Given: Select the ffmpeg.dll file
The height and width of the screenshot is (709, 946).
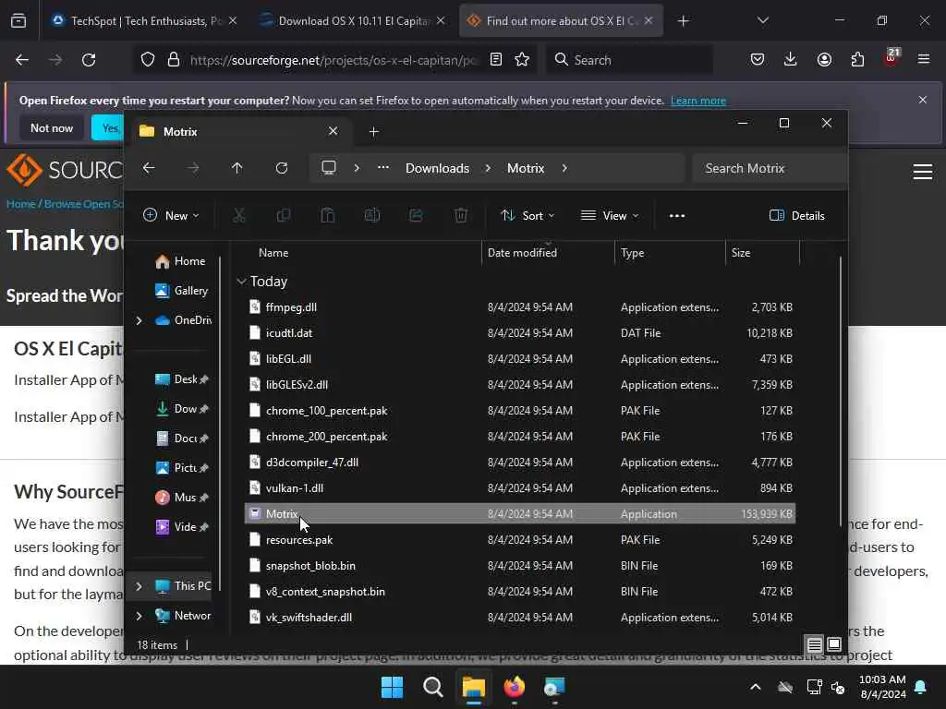Looking at the screenshot, I should click(x=520, y=306).
